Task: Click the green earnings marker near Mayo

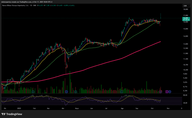Action: 76,92
